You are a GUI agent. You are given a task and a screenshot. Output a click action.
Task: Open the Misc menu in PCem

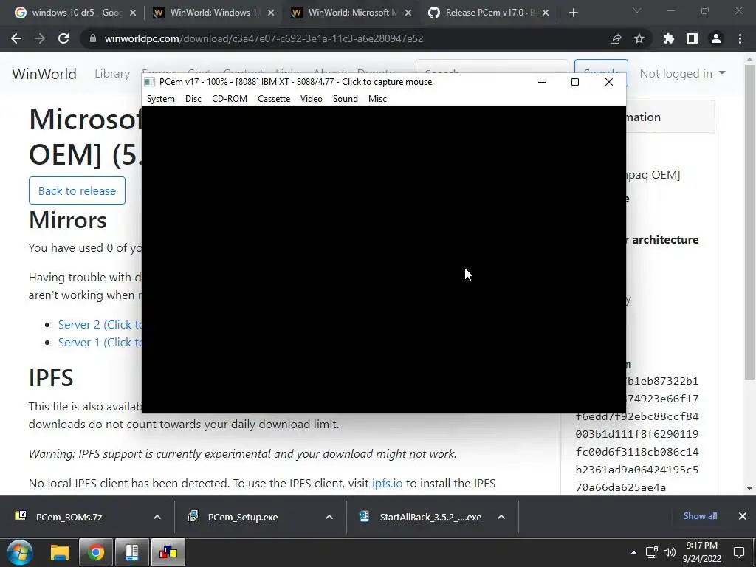coord(377,99)
